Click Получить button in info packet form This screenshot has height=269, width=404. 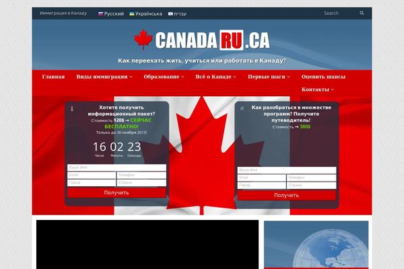tap(116, 192)
